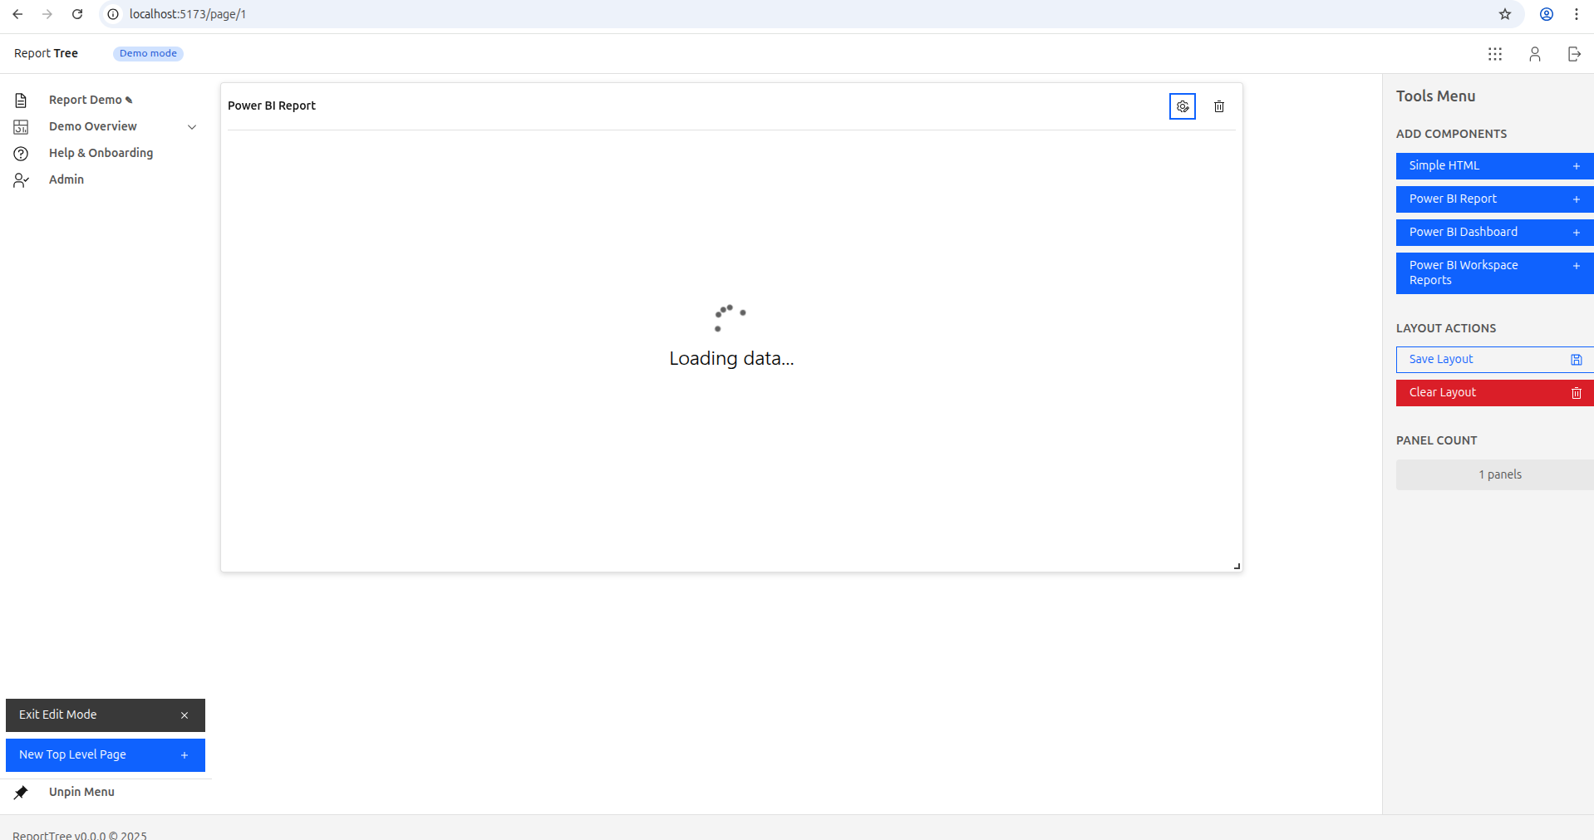1594x840 pixels.
Task: Open the apps grid icon in the header
Action: pos(1495,54)
